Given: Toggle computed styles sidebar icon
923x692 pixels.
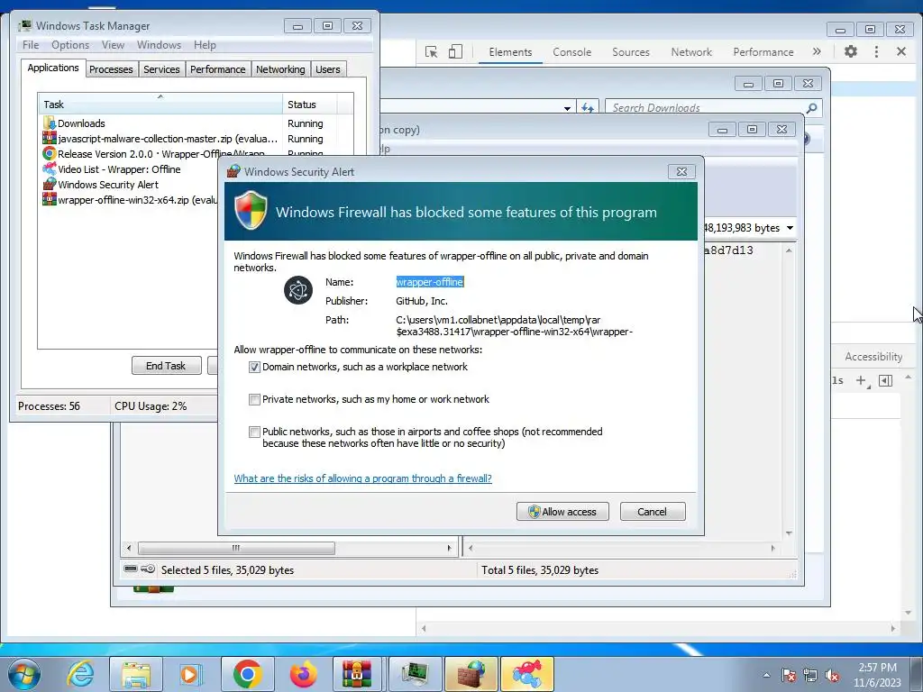Looking at the screenshot, I should [x=885, y=381].
